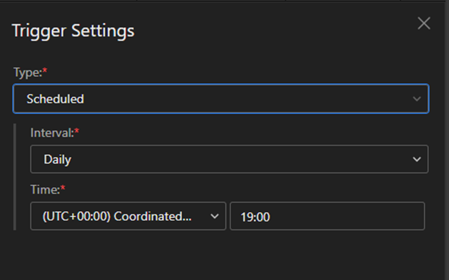Click the vertical indent bar left of Interval
The height and width of the screenshot is (280, 449).
(x=15, y=175)
